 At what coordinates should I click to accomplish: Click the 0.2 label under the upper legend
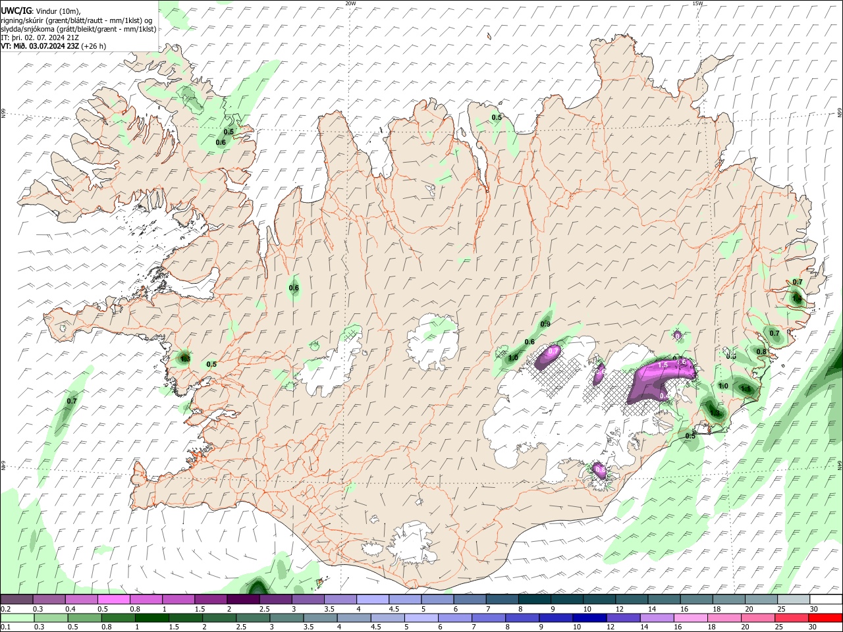click(5, 609)
